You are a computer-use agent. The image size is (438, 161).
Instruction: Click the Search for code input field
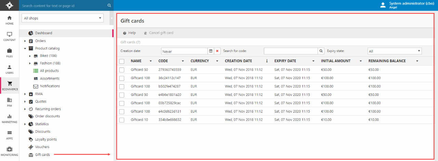tap(291, 51)
